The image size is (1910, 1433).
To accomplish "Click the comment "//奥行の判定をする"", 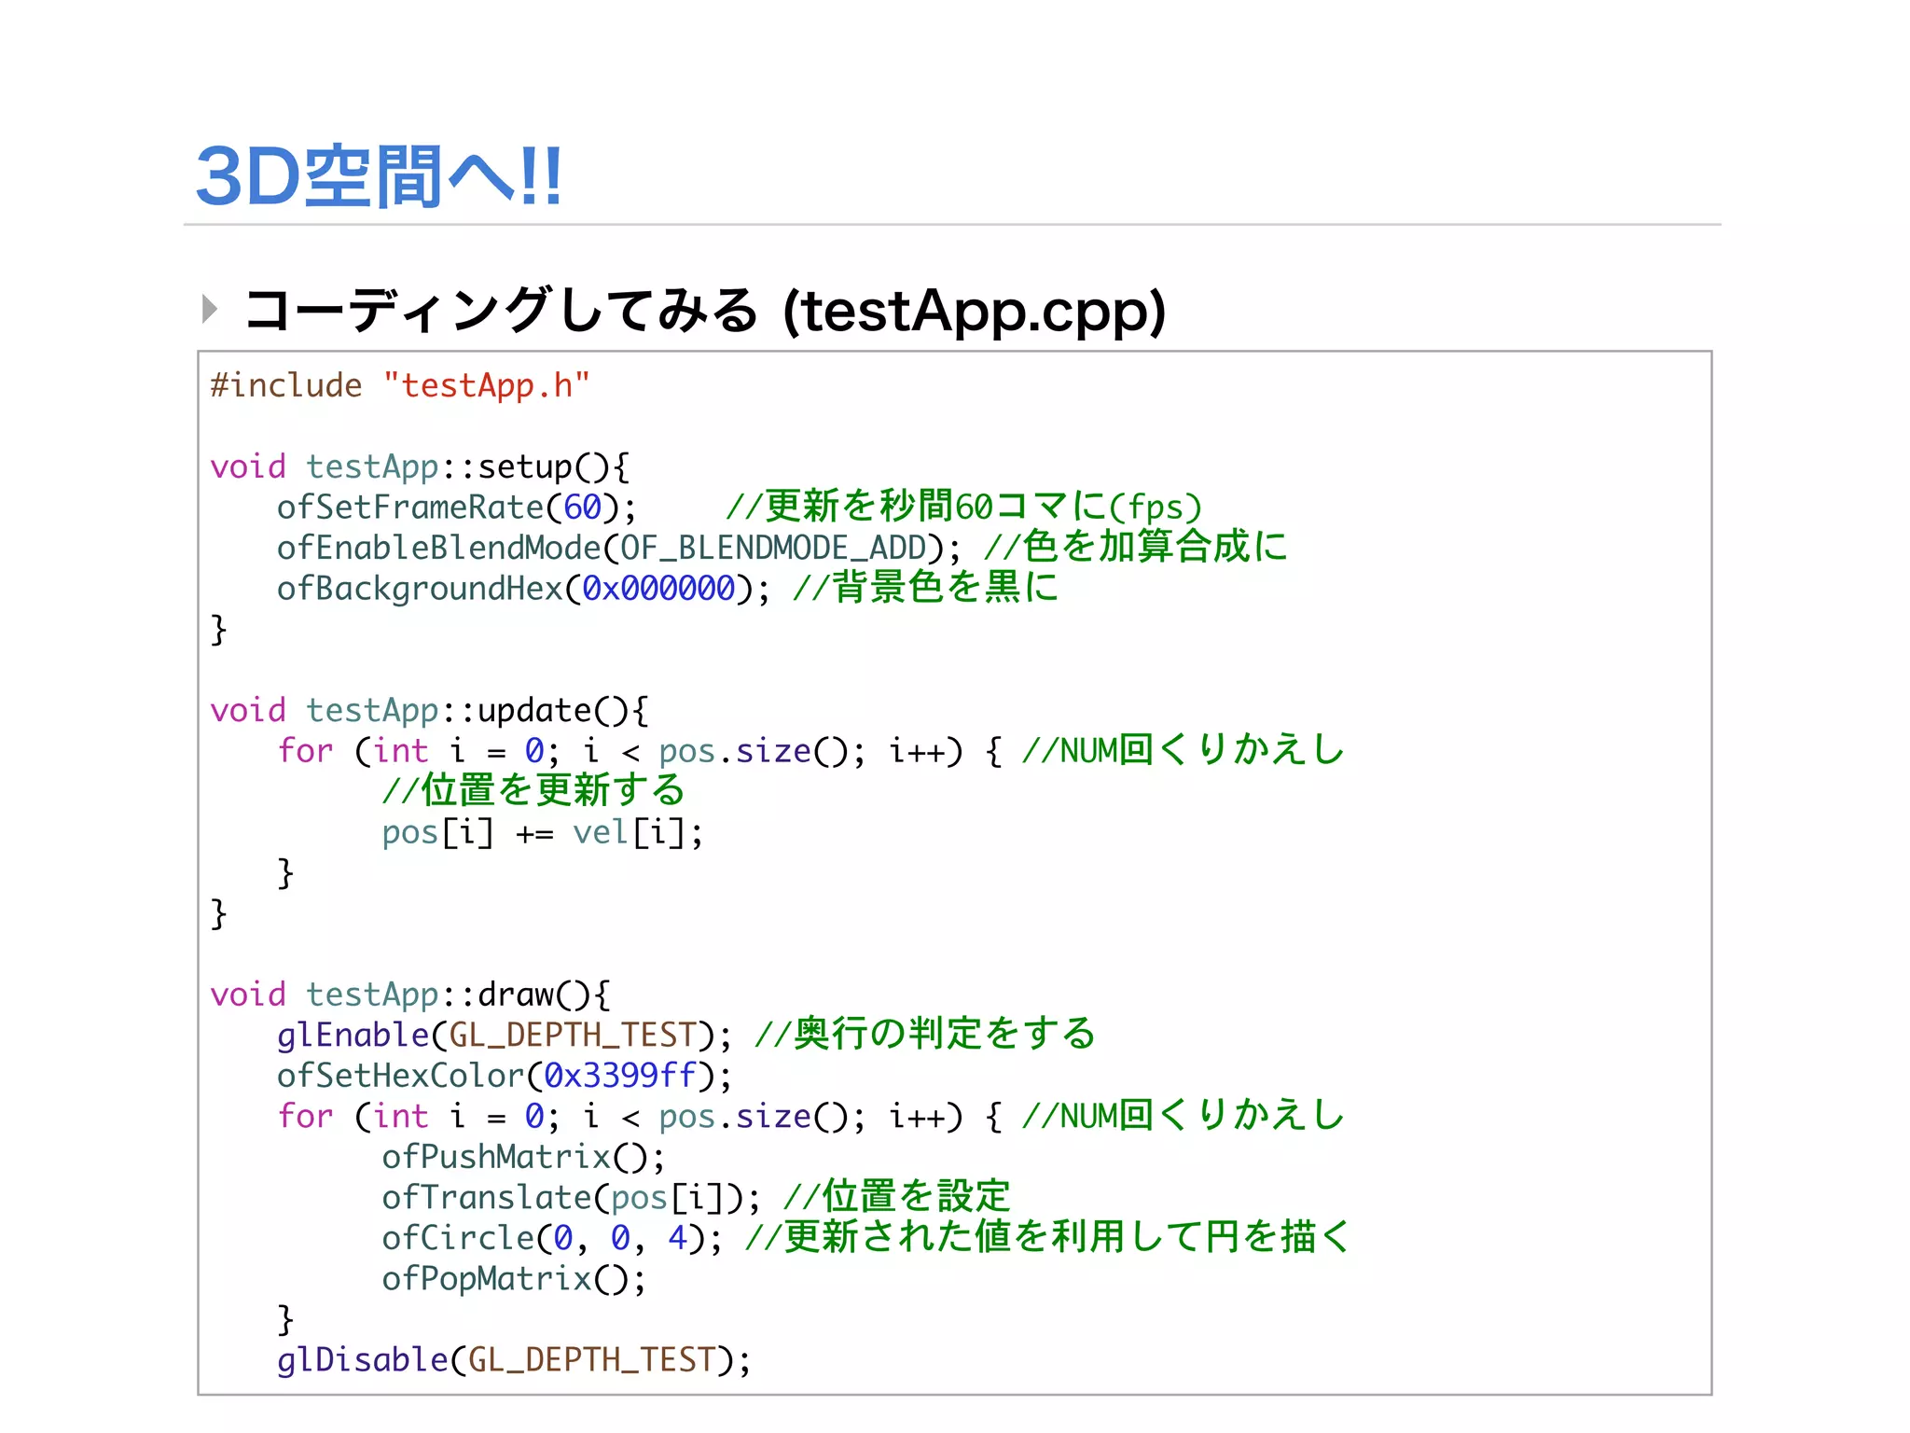I will click(x=925, y=1034).
